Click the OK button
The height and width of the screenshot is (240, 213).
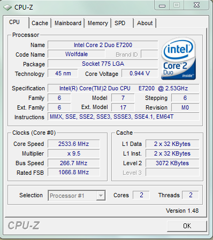pos(187,226)
